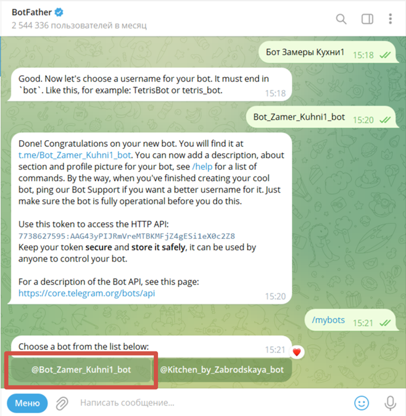Image resolution: width=406 pixels, height=416 pixels.
Task: Focus the Написать сообщение input field
Action: 212,403
